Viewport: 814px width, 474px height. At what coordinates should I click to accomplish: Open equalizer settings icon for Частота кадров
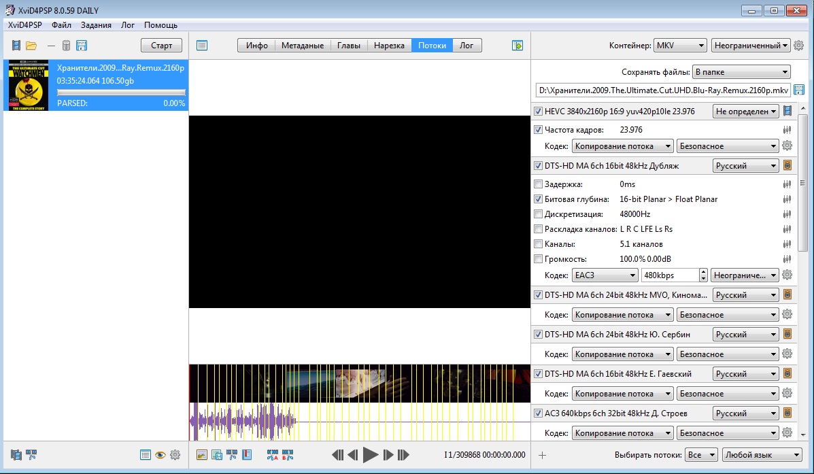point(787,130)
